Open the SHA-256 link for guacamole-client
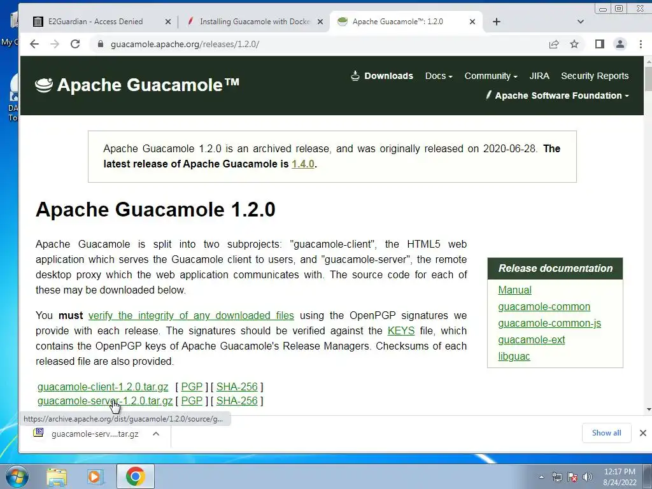 (237, 386)
